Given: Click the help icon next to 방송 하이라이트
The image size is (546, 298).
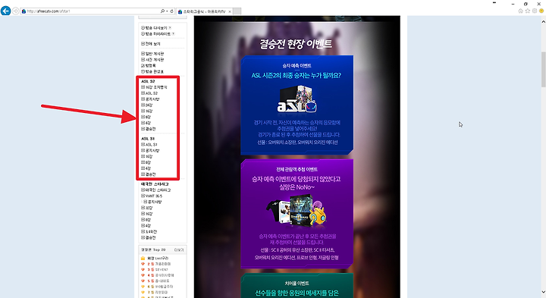Looking at the screenshot, I should (173, 34).
